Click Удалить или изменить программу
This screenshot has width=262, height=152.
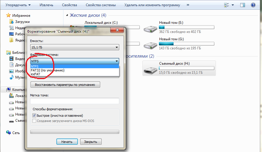pos(152,5)
